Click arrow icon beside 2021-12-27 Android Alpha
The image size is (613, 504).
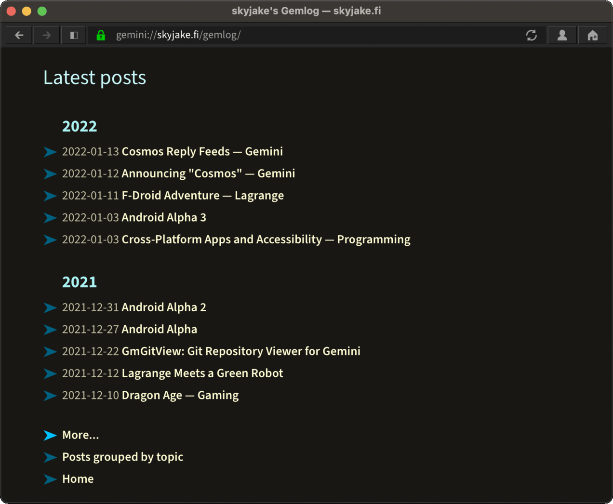point(50,330)
